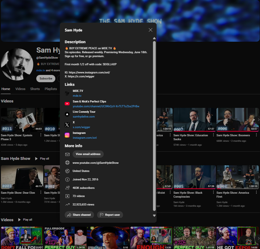Click the Joined date info icon
Image resolution: width=260 pixels, height=249 pixels.
(67, 179)
